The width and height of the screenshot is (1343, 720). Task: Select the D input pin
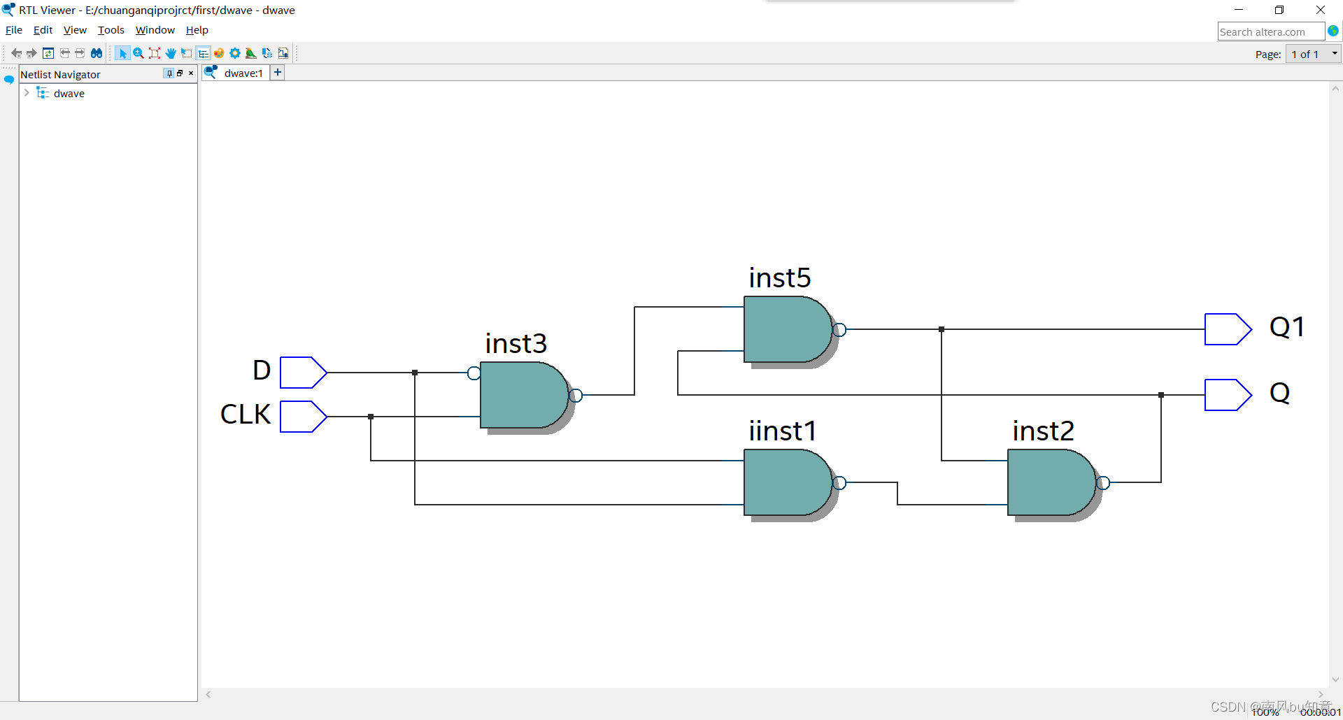pos(303,373)
